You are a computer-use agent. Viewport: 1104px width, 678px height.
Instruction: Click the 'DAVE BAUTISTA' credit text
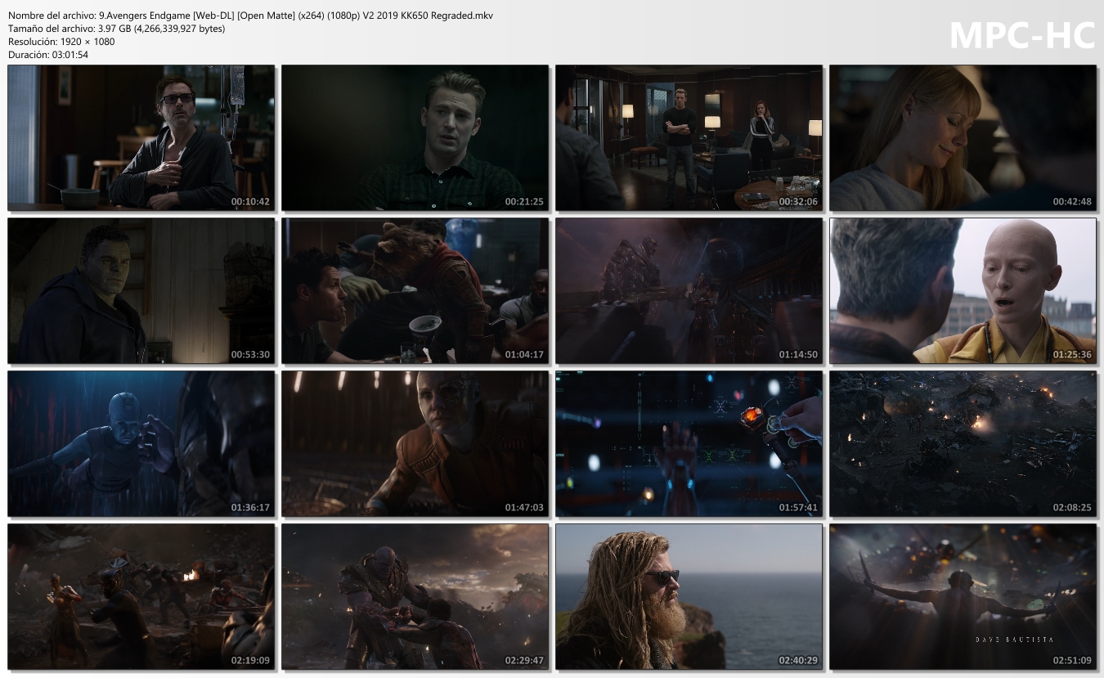[x=1014, y=639]
